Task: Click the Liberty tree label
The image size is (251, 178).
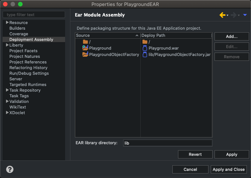Action: coord(16,45)
